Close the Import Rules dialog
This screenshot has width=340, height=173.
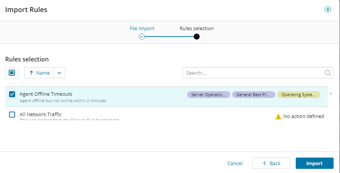point(328,10)
